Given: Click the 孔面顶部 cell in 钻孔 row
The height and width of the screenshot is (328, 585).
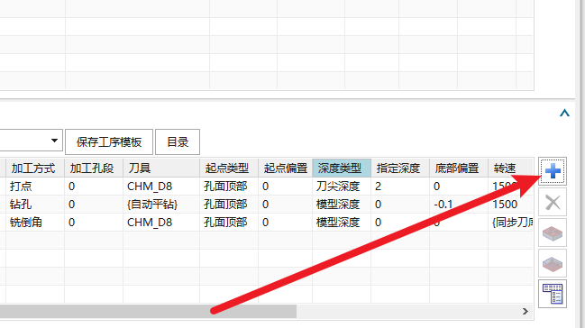Looking at the screenshot, I should tap(229, 205).
